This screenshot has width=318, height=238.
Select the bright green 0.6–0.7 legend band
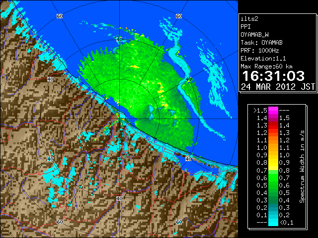click(273, 178)
